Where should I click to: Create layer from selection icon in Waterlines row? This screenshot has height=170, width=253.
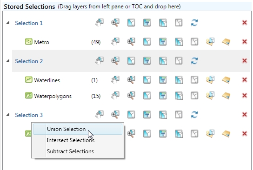coord(210,80)
